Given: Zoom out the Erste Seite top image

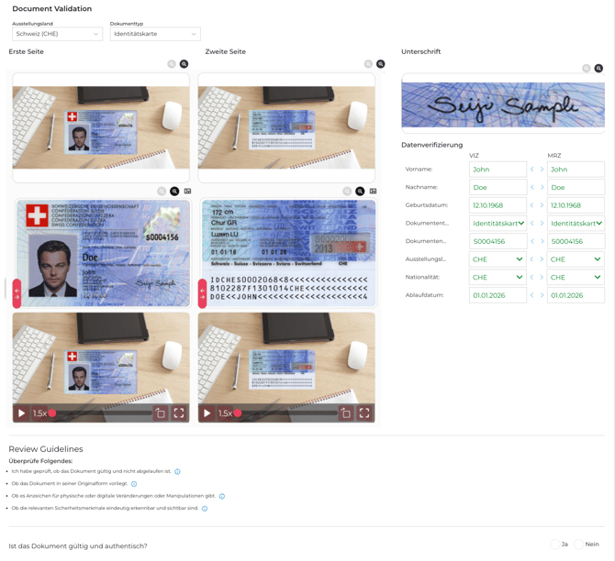Looking at the screenshot, I should click(172, 64).
